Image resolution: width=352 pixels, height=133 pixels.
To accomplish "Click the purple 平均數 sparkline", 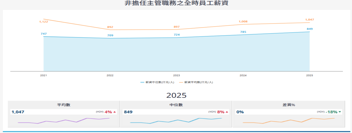I will [x=64, y=121].
